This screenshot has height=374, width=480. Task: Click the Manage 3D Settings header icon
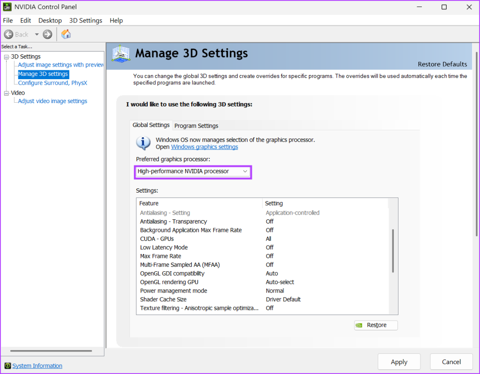click(x=121, y=54)
